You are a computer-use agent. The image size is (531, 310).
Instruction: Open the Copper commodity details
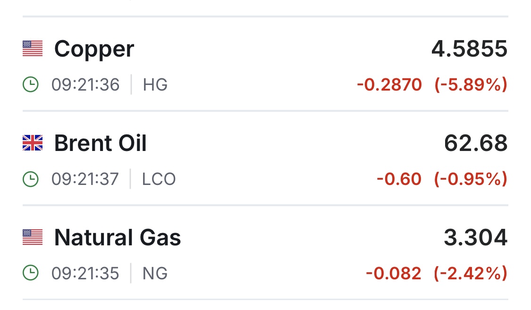coord(94,49)
